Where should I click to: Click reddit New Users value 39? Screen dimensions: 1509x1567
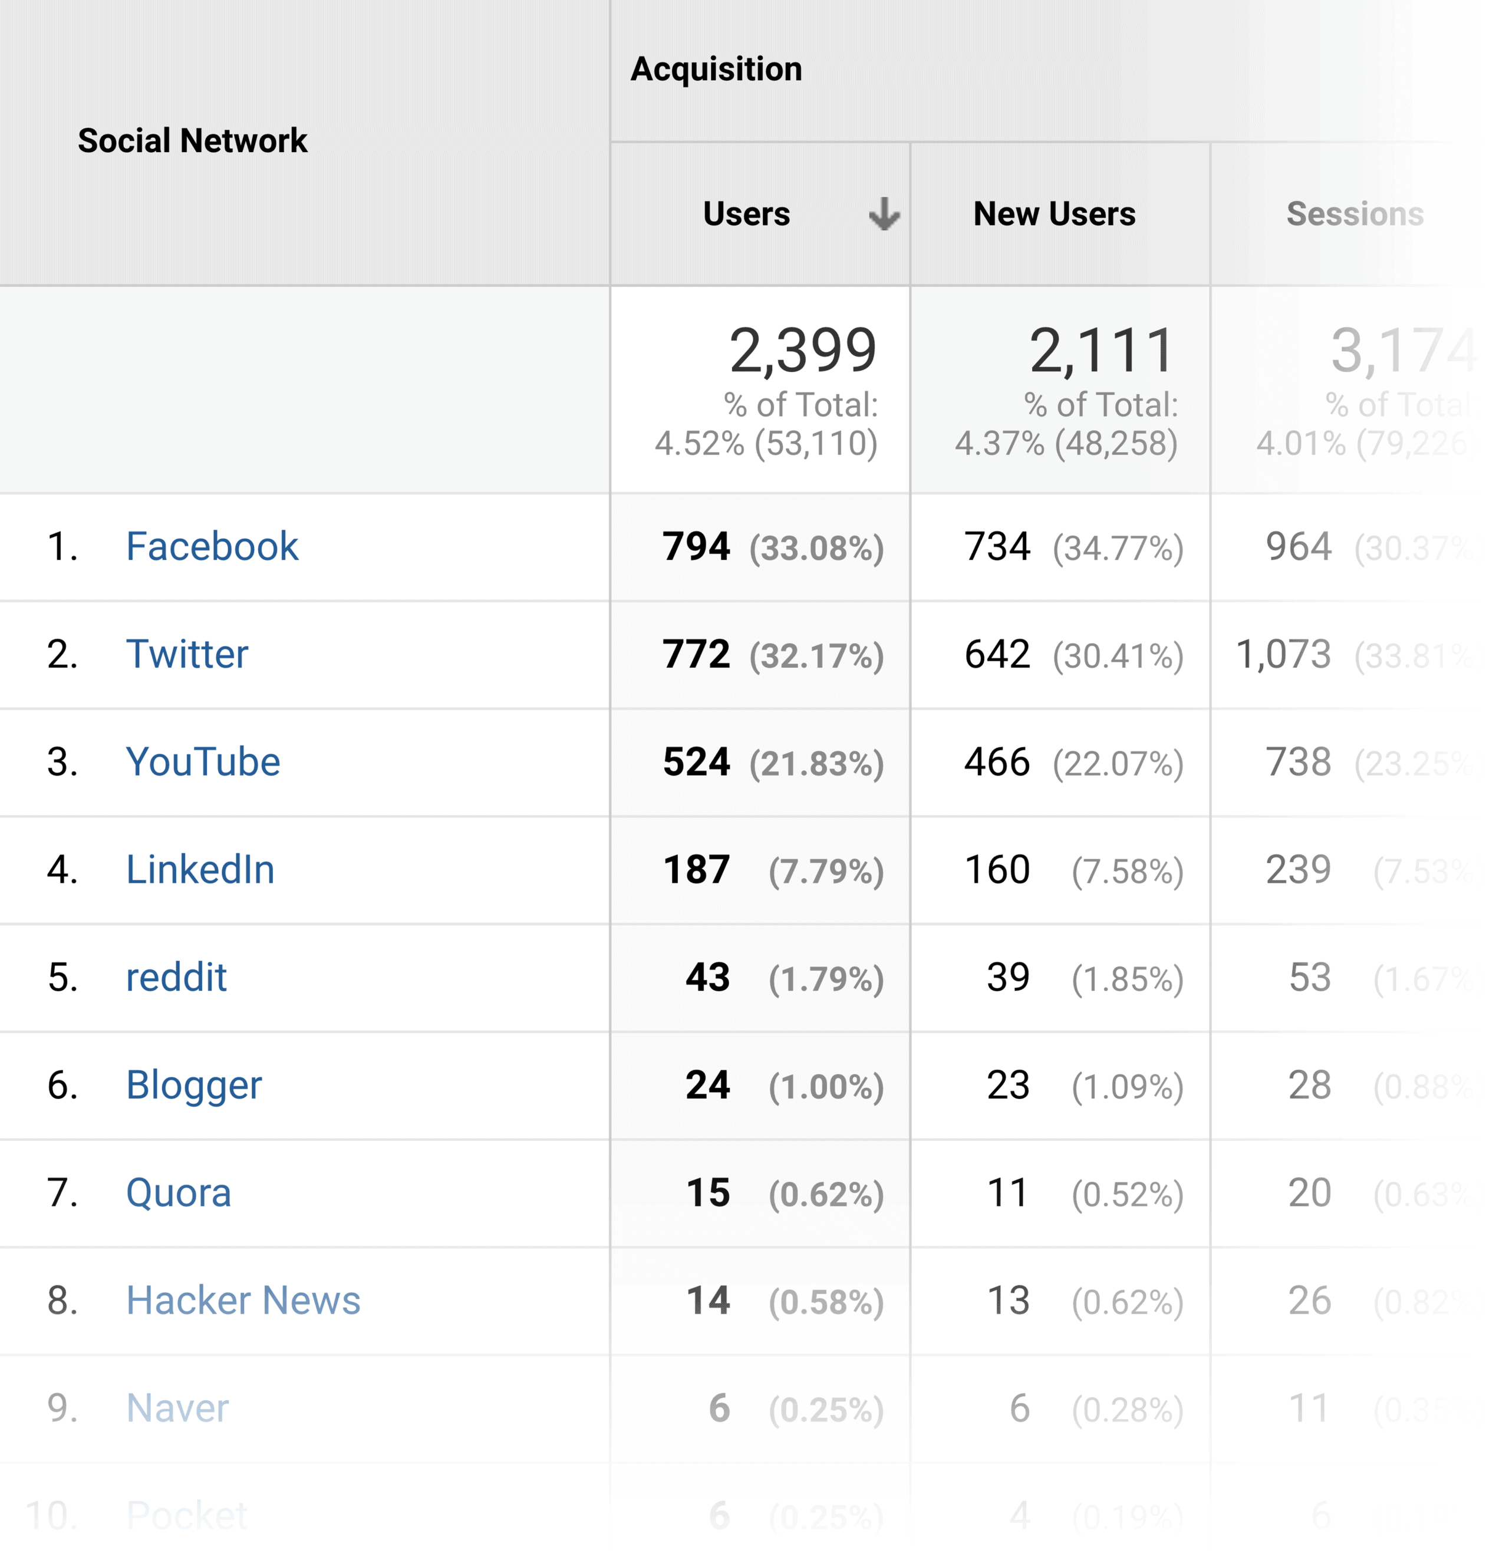[x=1007, y=977]
